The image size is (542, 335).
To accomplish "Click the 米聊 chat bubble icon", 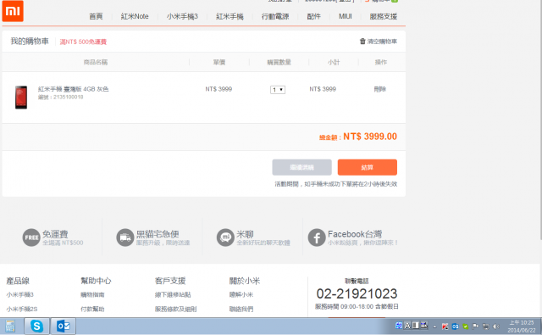I will pos(225,237).
